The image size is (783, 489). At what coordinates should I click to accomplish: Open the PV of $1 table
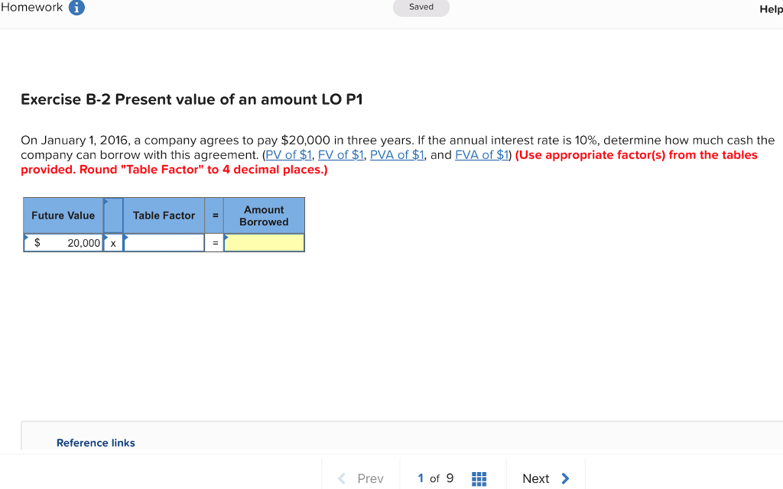point(288,154)
